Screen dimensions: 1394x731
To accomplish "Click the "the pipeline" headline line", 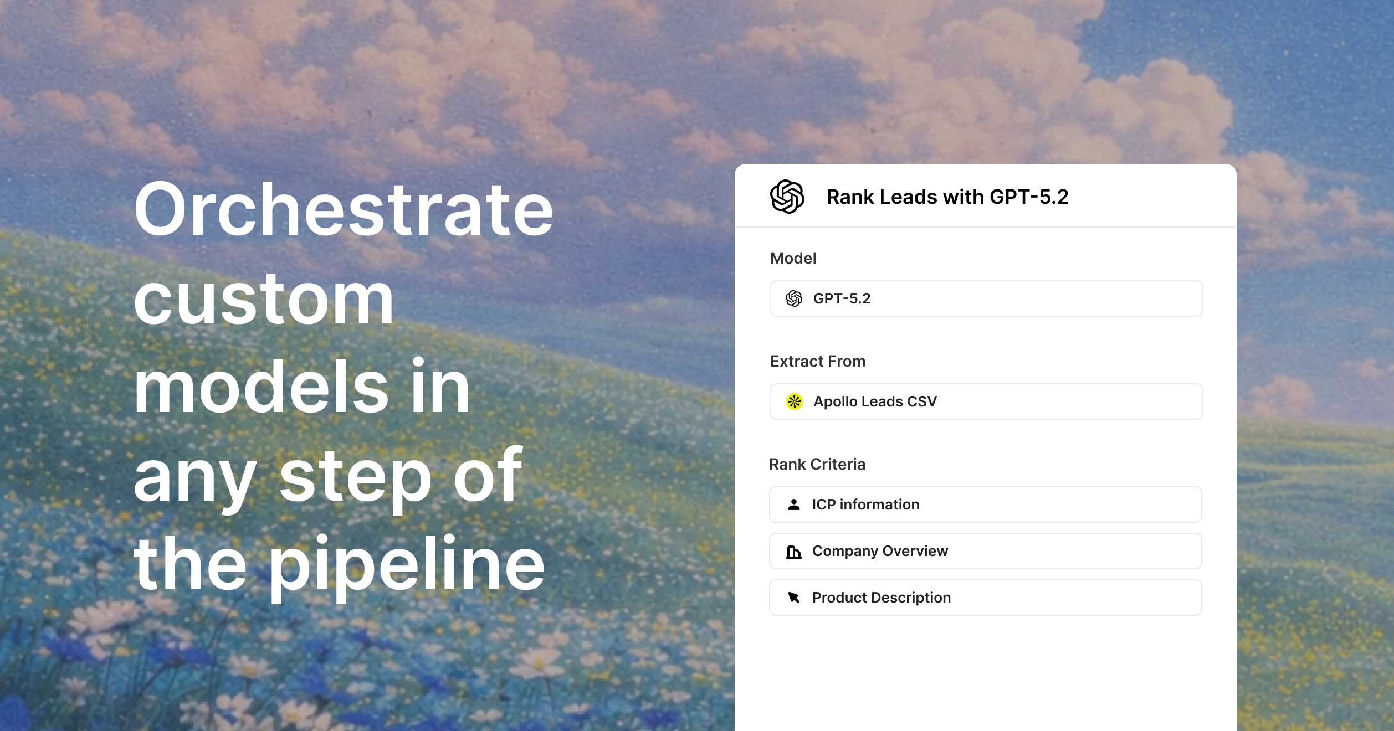I will click(339, 565).
